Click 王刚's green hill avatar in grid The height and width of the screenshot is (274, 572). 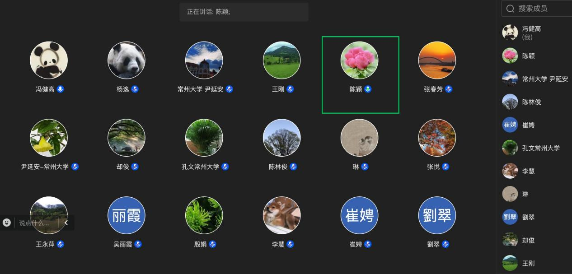click(x=282, y=60)
